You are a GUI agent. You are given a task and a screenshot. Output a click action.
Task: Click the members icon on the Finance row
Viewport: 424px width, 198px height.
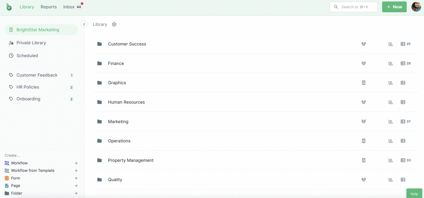[x=364, y=63]
